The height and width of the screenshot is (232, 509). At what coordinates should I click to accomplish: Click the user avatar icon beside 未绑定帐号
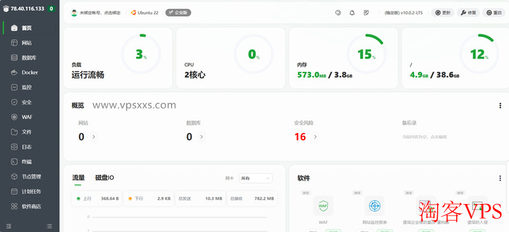click(74, 13)
